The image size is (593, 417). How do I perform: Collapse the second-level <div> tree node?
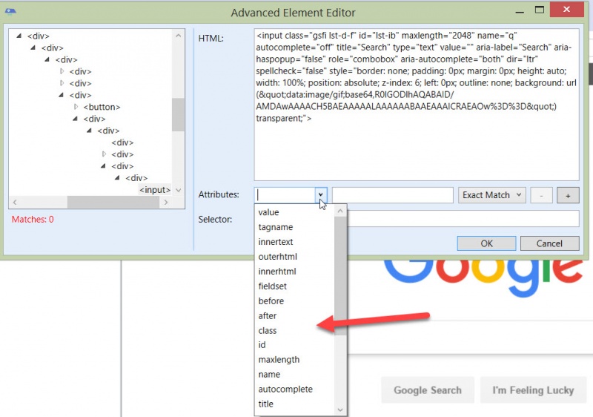pos(33,47)
